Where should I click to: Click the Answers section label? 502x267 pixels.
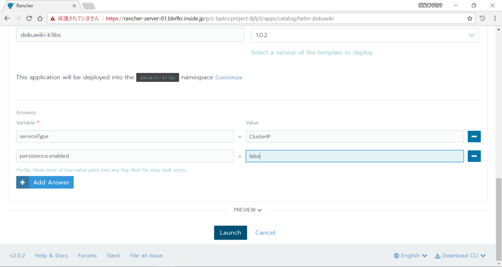[x=26, y=113]
